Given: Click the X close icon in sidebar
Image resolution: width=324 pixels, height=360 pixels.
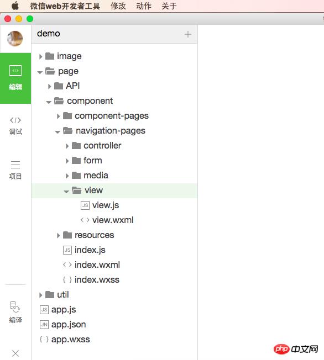Looking at the screenshot, I should pyautogui.click(x=15, y=353).
